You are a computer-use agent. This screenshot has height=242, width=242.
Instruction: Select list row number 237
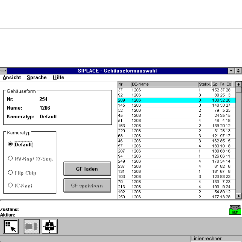pos(176,166)
